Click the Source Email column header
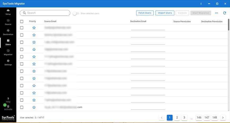230x123 pixels. [x=50, y=21]
